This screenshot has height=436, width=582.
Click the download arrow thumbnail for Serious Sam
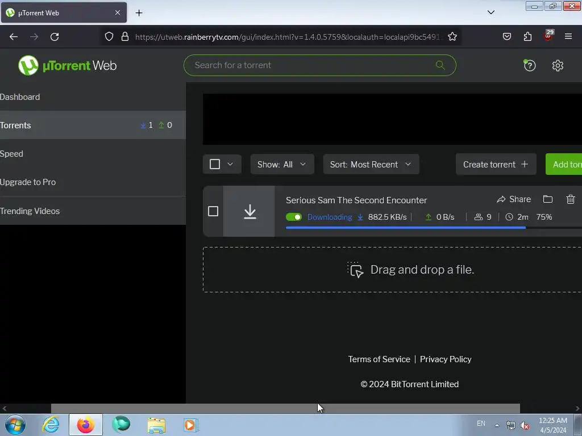[250, 211]
